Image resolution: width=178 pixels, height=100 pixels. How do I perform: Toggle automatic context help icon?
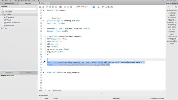(176, 7)
